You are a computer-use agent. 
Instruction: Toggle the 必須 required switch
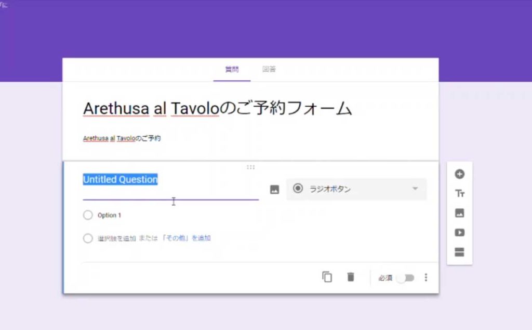(x=405, y=278)
